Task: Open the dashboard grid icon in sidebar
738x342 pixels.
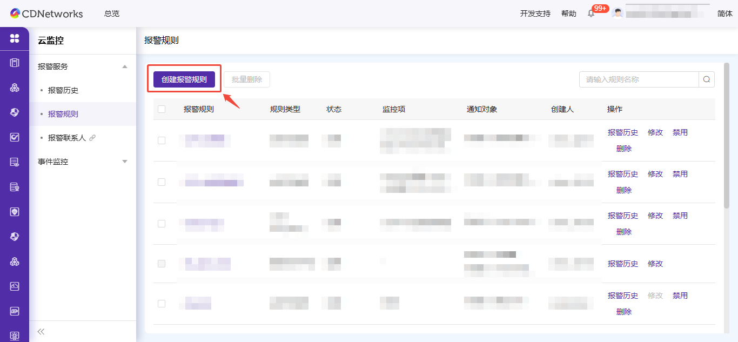Action: coord(15,39)
